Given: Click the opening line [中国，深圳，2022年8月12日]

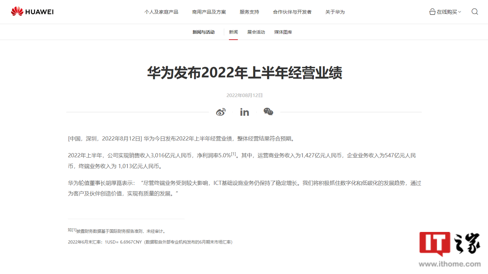Looking at the screenshot, I should (x=105, y=139).
